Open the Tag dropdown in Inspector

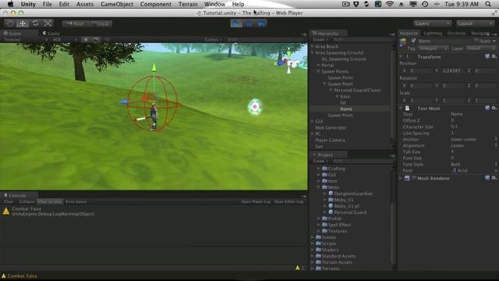[x=434, y=48]
